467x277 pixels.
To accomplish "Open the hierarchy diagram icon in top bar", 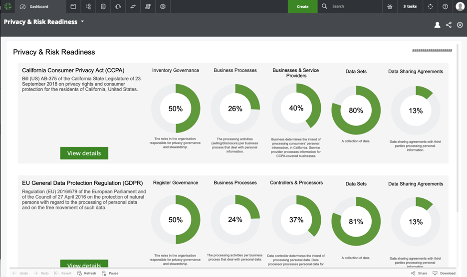I will [88, 6].
